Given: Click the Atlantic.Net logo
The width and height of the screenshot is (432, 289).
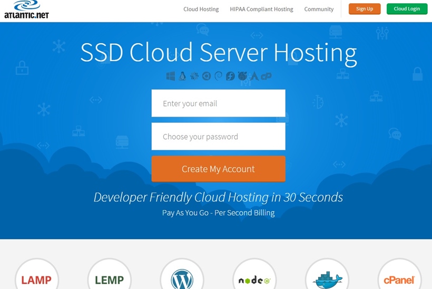Looking at the screenshot, I should coord(26,9).
